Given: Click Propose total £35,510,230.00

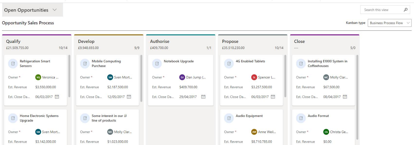Looking at the screenshot, I should tap(233, 48).
